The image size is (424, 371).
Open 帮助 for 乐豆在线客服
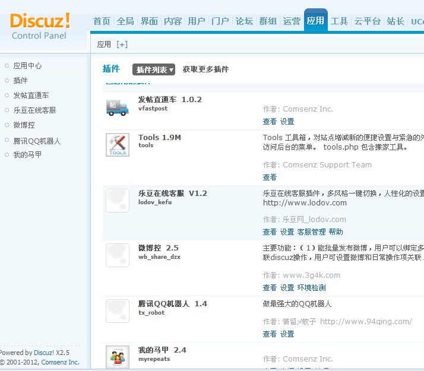click(336, 232)
